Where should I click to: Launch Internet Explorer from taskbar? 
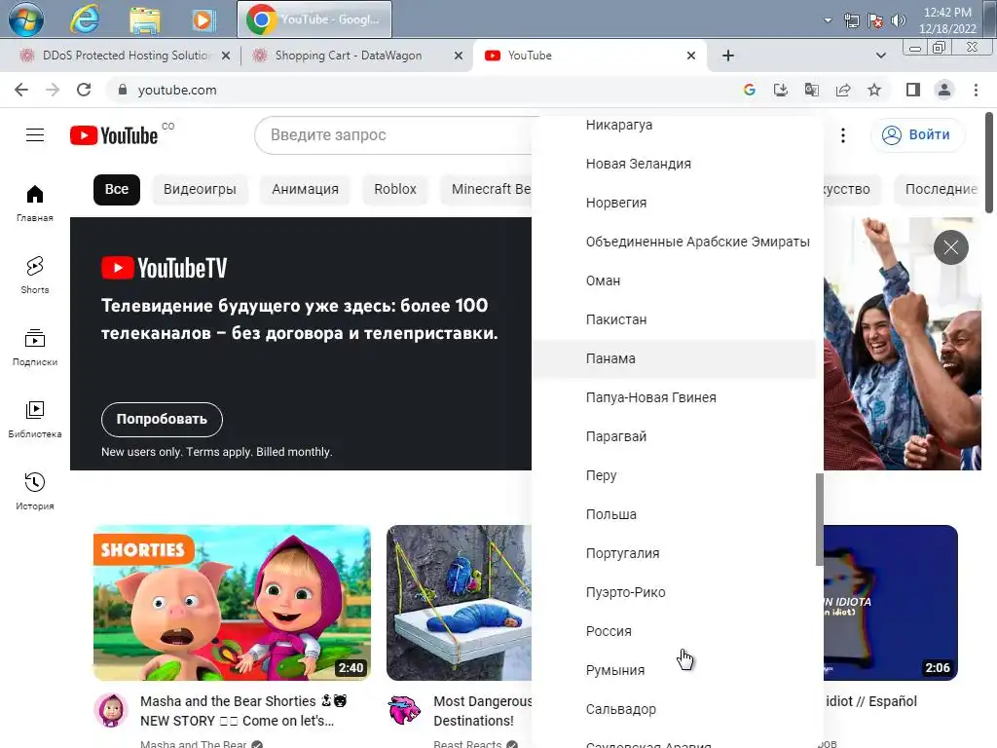coord(85,19)
